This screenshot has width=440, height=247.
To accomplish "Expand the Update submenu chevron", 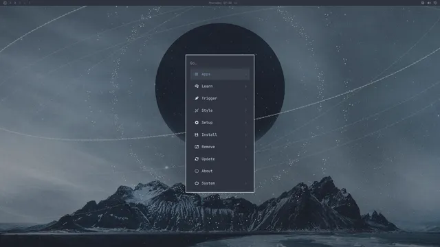I will (x=246, y=158).
